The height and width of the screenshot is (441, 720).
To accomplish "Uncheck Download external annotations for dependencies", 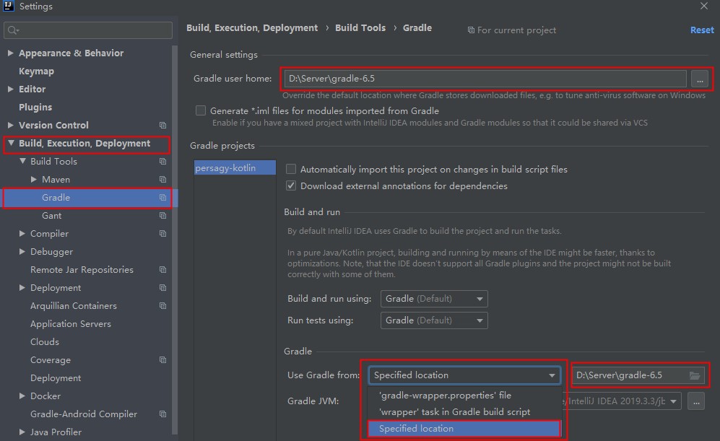I will [x=291, y=186].
